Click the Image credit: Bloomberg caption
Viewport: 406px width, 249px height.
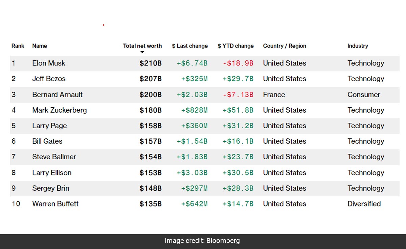(x=202, y=241)
